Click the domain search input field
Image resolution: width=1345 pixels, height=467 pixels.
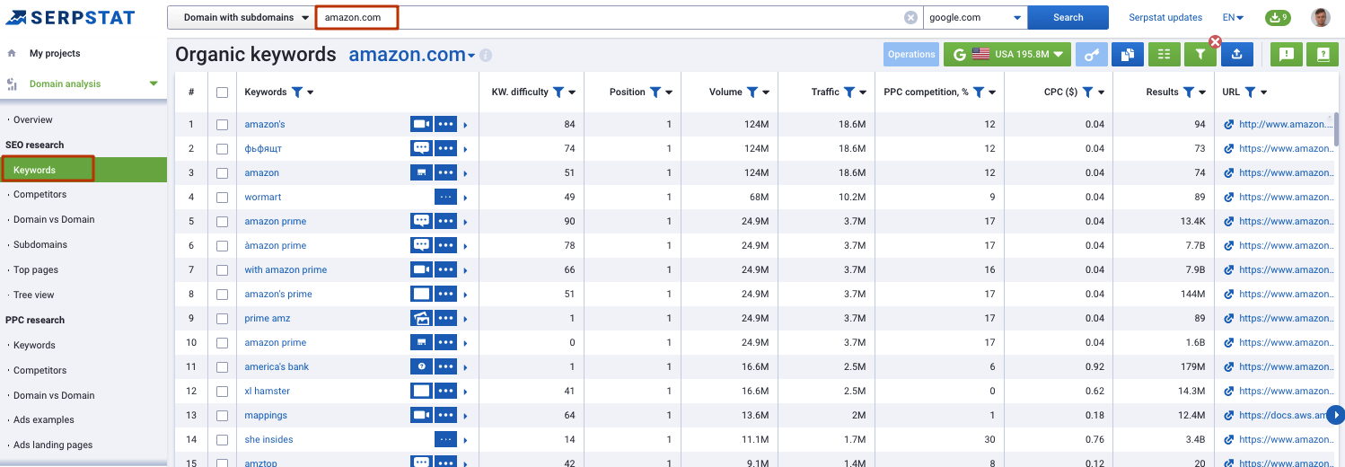(611, 17)
